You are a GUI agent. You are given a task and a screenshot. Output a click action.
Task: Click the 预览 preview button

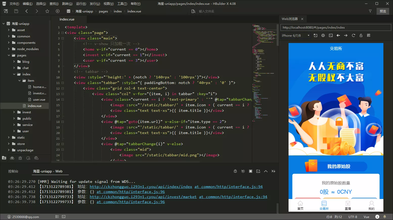tap(383, 11)
